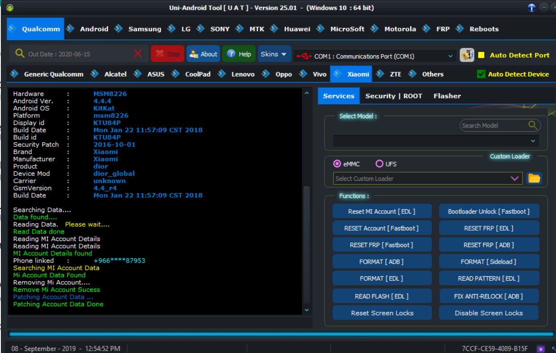
Task: Toggle the Auto Detect Port checkbox
Action: pos(481,55)
